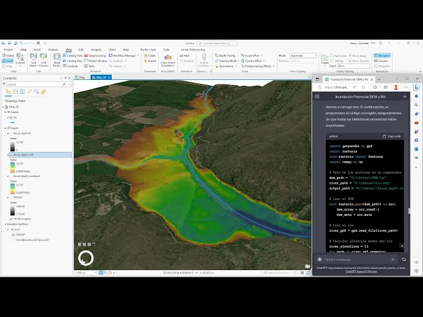Click the on-screen navigator compass

(x=86, y=258)
